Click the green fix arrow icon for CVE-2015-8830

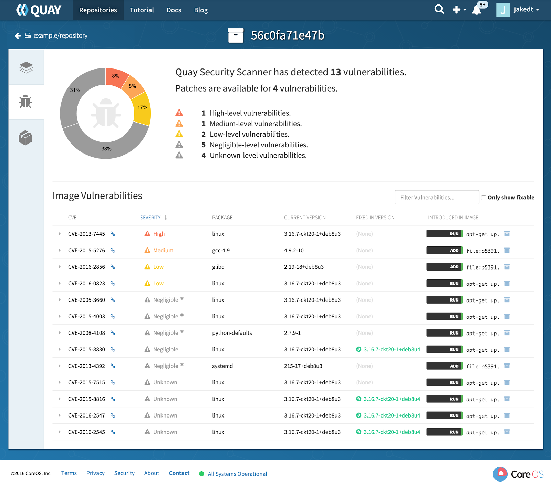(x=359, y=349)
